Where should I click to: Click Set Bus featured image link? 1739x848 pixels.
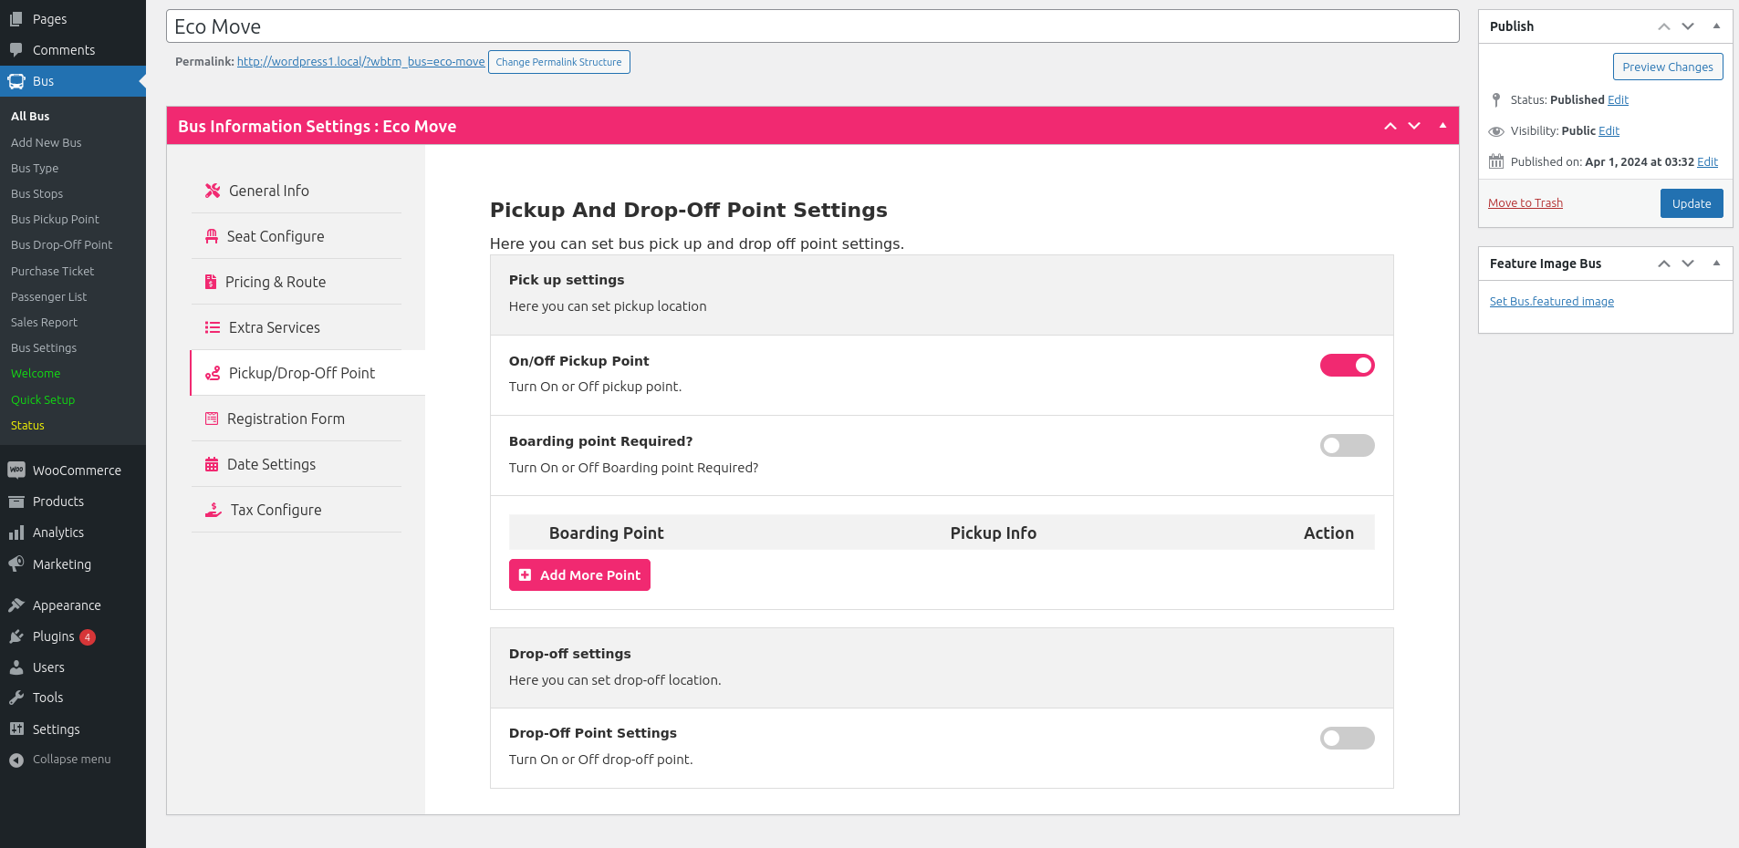[x=1552, y=301]
